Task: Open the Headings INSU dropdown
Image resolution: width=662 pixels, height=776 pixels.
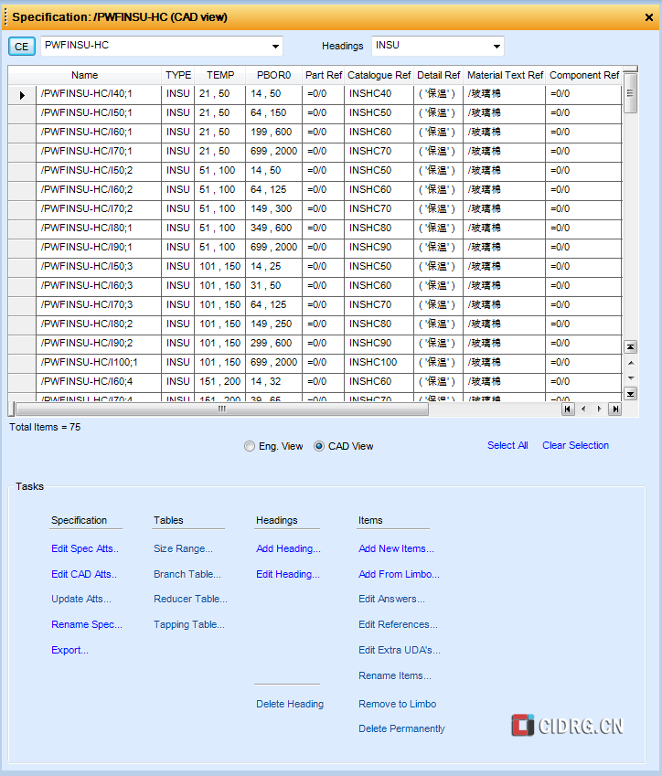Action: click(496, 47)
